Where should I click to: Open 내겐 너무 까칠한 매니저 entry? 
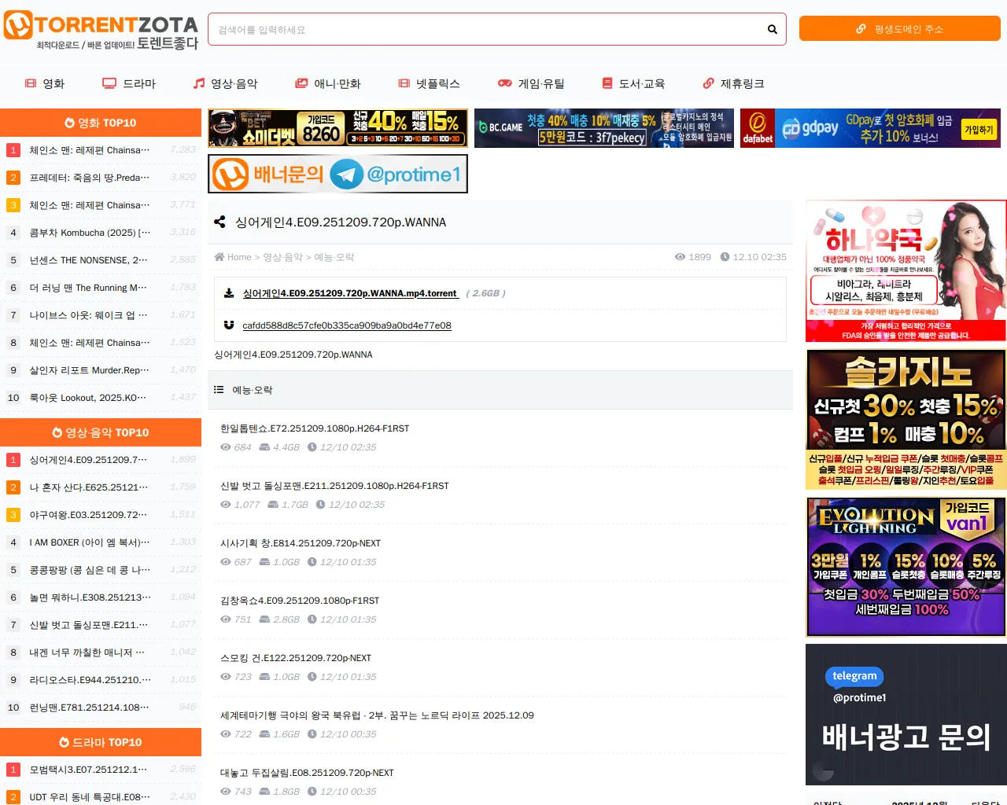tap(87, 652)
